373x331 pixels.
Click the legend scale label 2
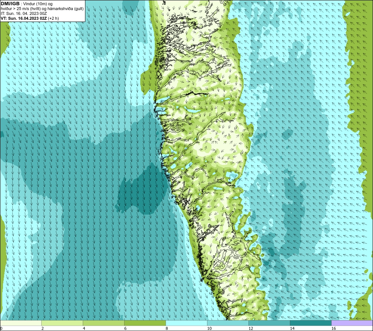pyautogui.click(x=43, y=328)
